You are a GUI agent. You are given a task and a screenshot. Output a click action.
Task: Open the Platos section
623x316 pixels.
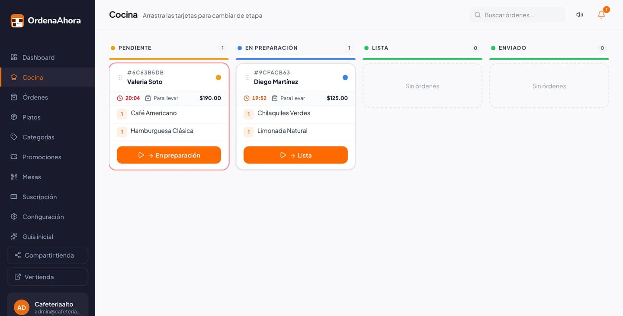coord(48,117)
